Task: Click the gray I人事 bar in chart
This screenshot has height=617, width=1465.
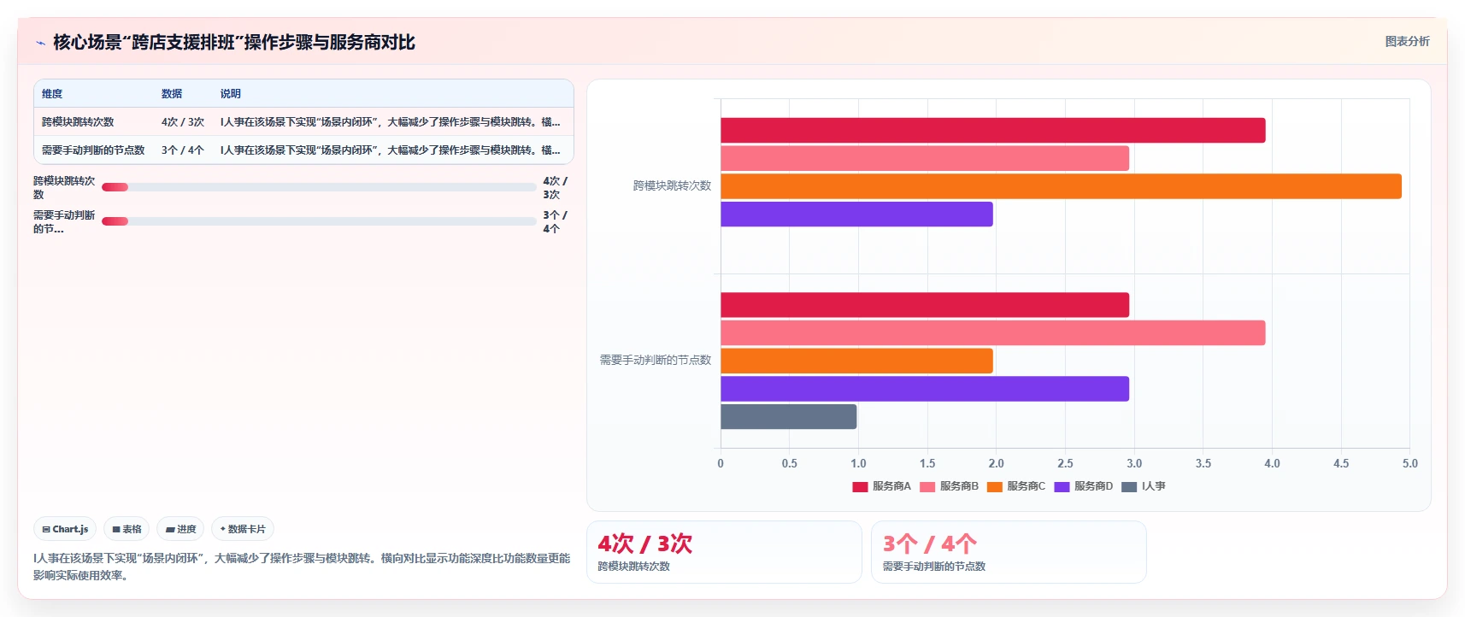Action: point(788,417)
